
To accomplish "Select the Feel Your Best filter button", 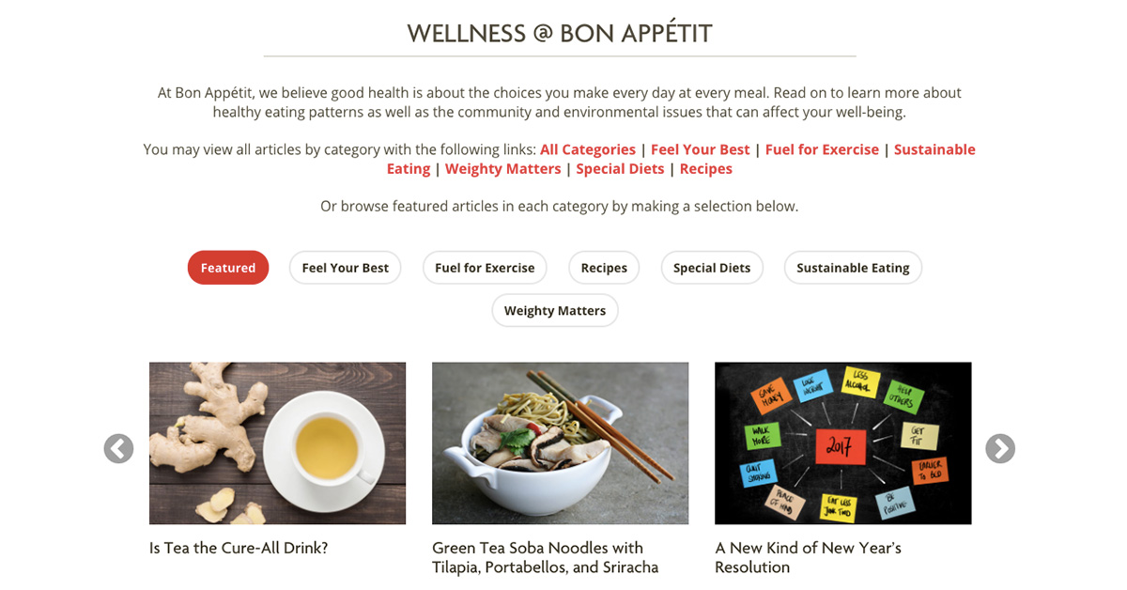I will (x=345, y=268).
